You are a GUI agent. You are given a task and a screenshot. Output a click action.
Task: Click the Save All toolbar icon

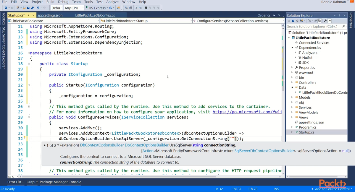pyautogui.click(x=32, y=8)
